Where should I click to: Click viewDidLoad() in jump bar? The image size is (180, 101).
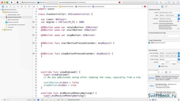coord(98,6)
